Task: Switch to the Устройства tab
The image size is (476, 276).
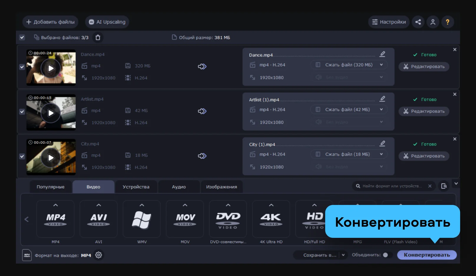Action: [x=136, y=187]
